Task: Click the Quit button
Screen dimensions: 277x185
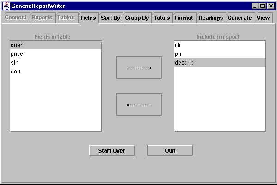Action: [x=170, y=151]
